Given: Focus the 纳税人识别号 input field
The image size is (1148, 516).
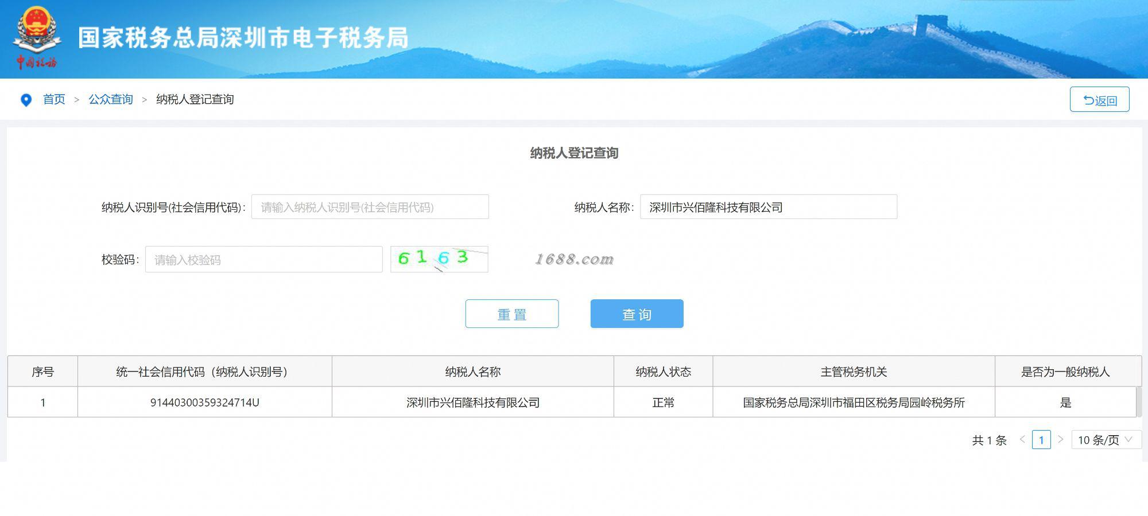Looking at the screenshot, I should pyautogui.click(x=370, y=207).
